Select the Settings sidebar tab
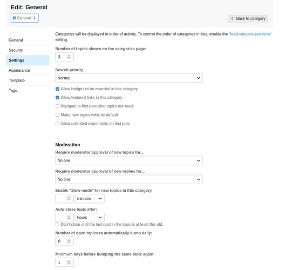The image size is (285, 270). 28,60
